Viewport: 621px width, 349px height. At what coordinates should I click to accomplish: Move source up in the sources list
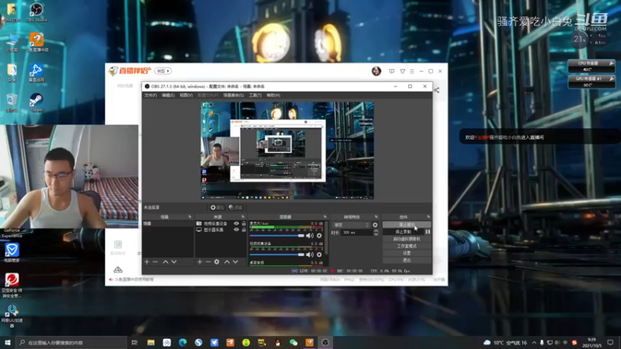pyautogui.click(x=227, y=262)
